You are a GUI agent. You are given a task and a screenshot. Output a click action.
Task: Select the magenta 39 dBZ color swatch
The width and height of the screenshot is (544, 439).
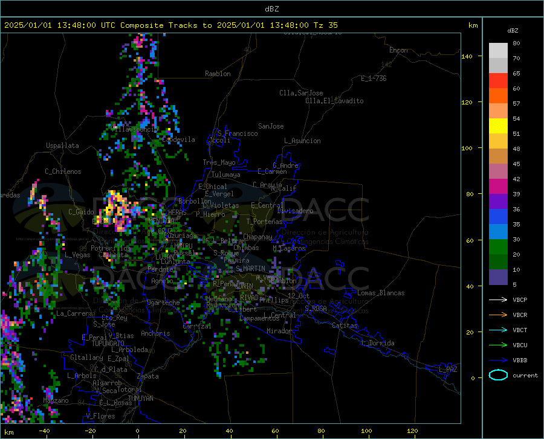pos(498,187)
